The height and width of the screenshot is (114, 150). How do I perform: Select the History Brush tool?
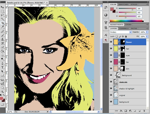click(x=2, y=43)
